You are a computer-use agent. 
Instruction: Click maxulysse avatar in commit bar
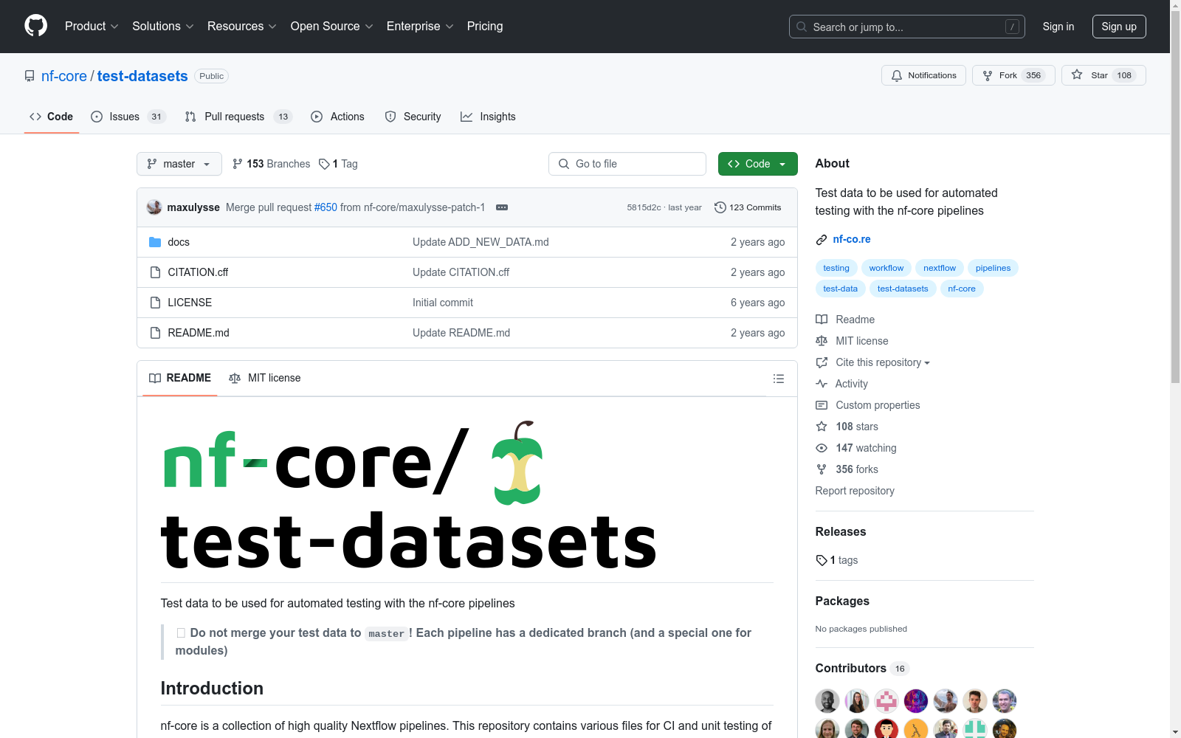coord(154,207)
